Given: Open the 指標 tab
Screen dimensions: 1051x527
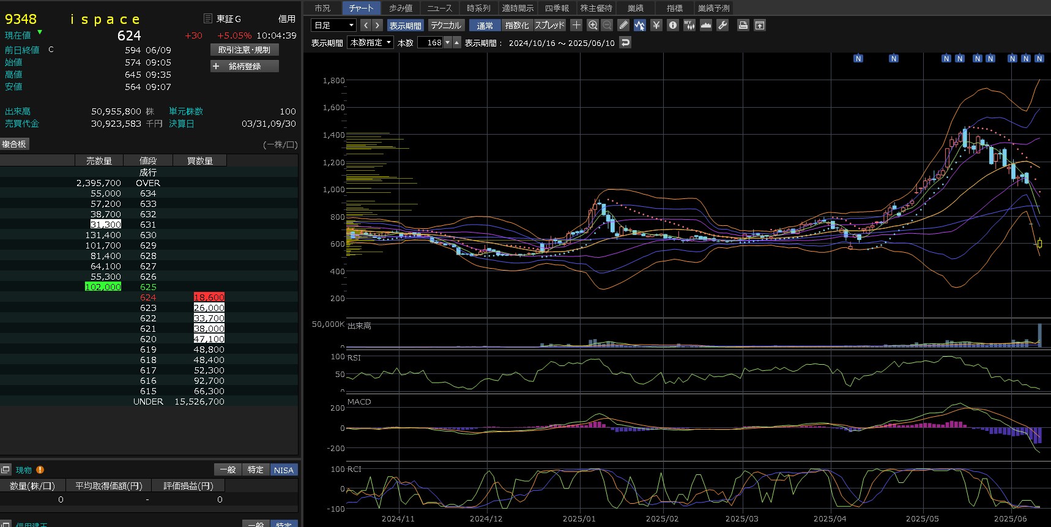Looking at the screenshot, I should point(675,8).
